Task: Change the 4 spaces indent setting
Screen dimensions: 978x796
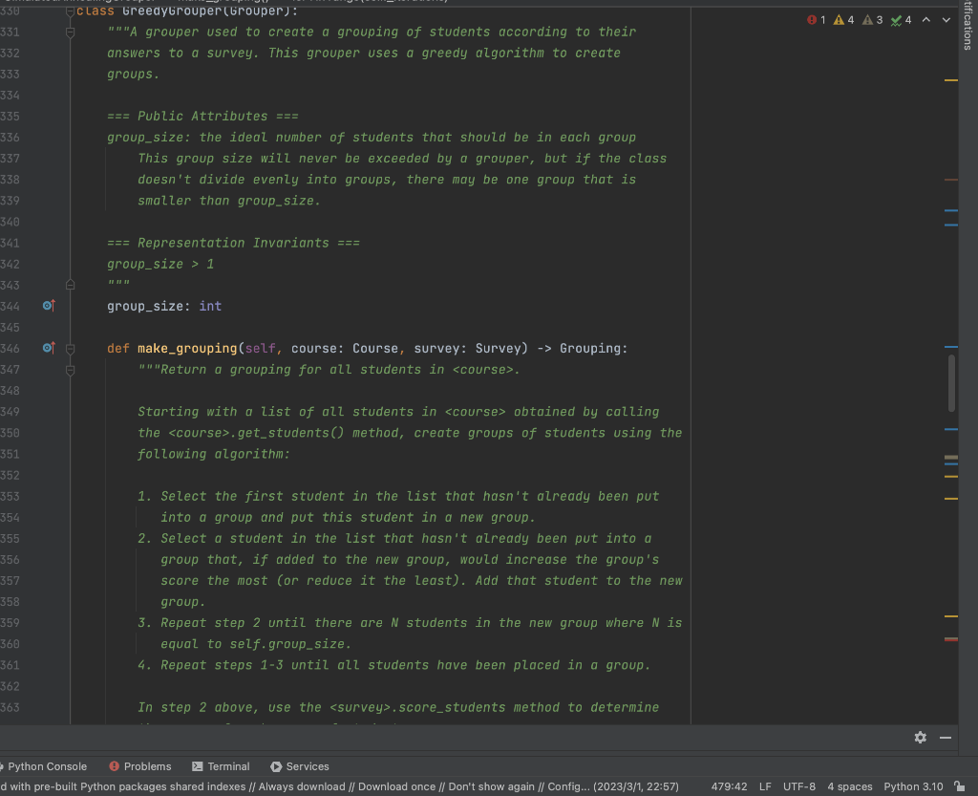Action: (x=849, y=786)
